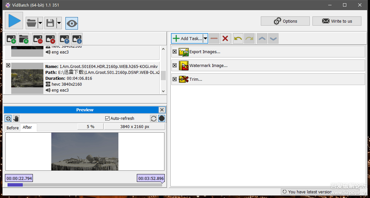Image resolution: width=370 pixels, height=198 pixels.
Task: Uncheck the Auto-refresh checkbox
Action: [107, 118]
